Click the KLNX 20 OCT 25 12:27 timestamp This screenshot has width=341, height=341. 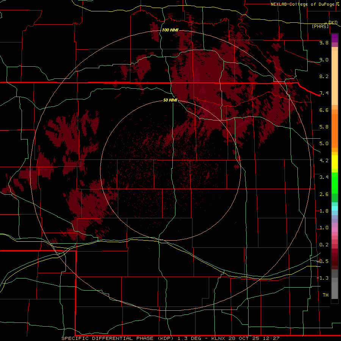pos(245,338)
